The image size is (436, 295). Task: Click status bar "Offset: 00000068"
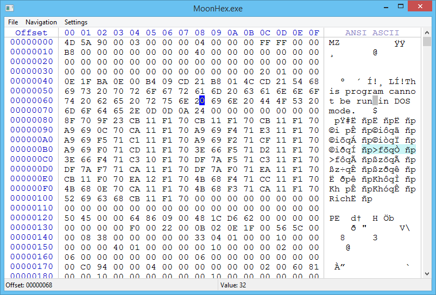29,285
